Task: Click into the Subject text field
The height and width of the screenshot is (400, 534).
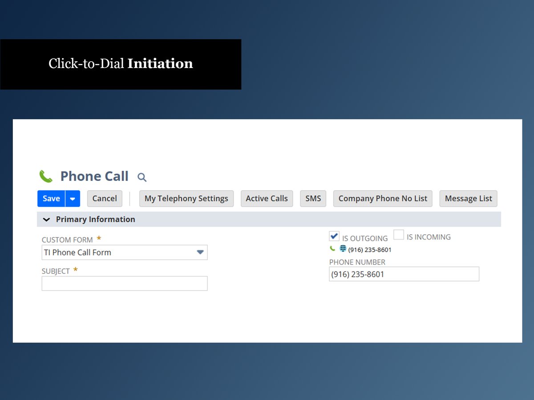Action: (125, 284)
